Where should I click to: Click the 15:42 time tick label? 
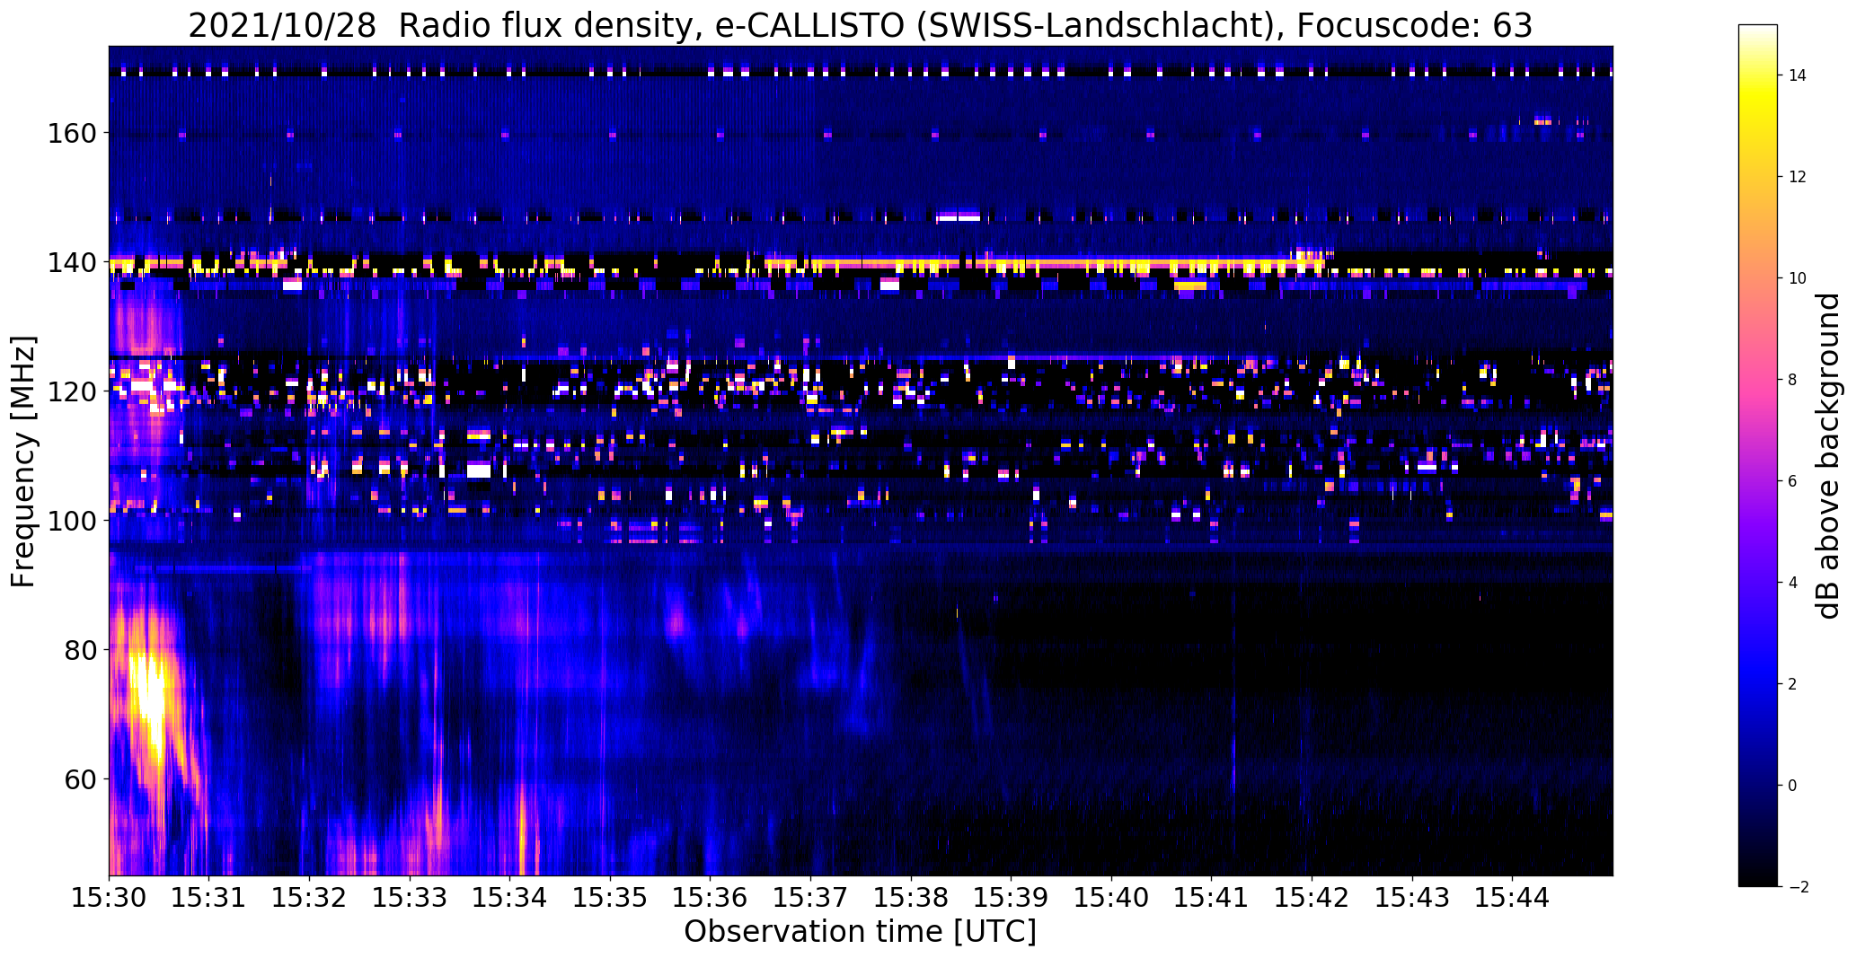tap(1312, 896)
